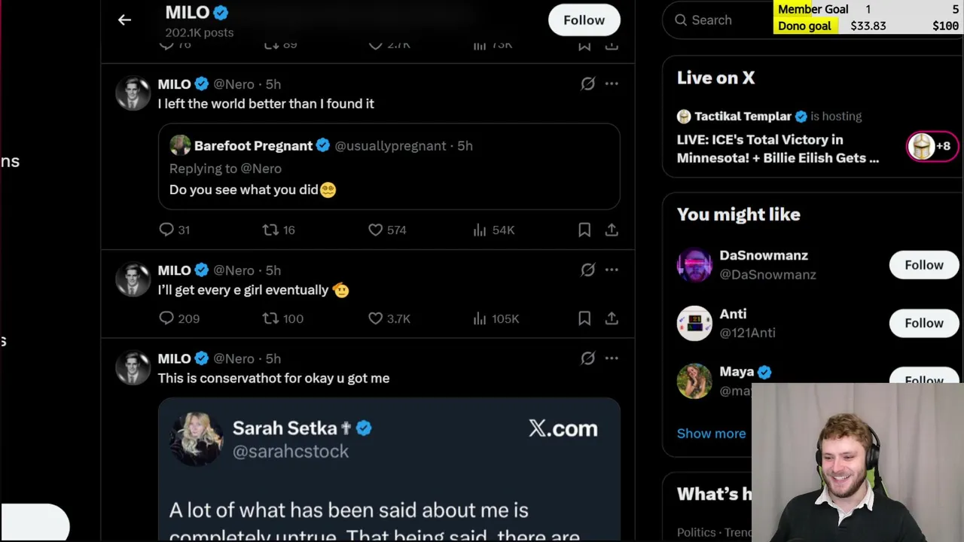
Task: Open Grok icon on the "conservathot" post
Action: point(587,358)
